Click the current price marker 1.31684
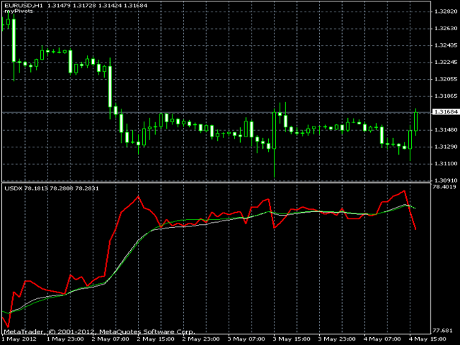Screen dimensions: 460x345 click(x=446, y=113)
